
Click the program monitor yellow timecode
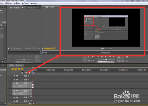tap(50, 48)
